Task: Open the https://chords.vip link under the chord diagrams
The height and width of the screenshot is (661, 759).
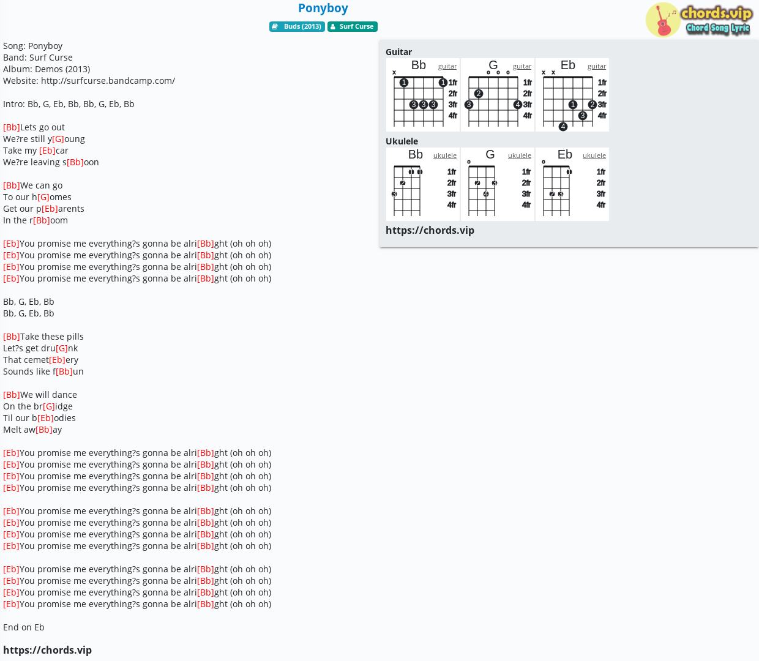Action: 430,230
